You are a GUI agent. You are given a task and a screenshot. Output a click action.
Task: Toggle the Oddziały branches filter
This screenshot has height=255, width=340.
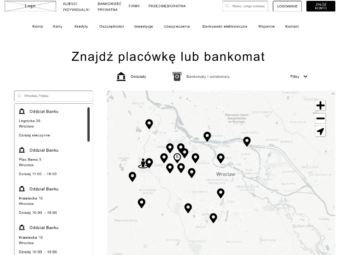[x=138, y=76]
